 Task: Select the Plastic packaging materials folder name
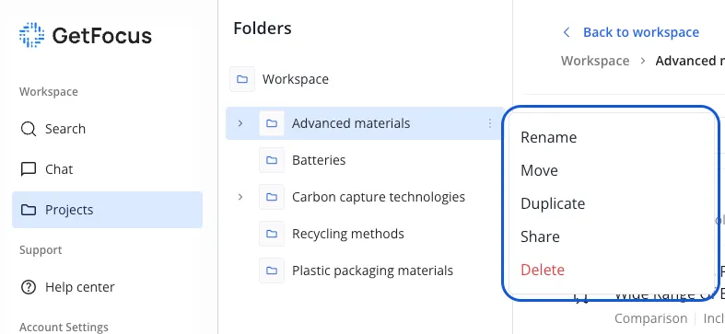click(x=372, y=271)
